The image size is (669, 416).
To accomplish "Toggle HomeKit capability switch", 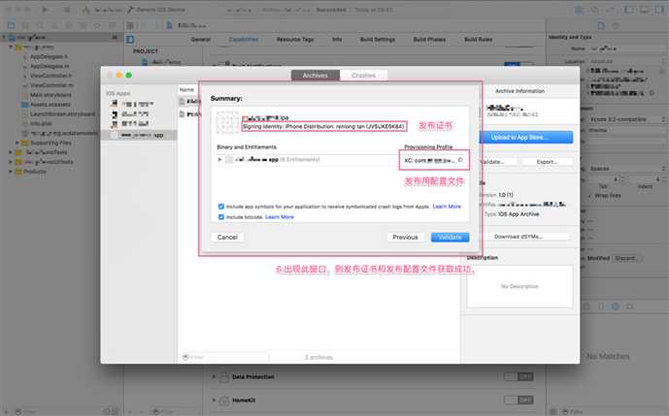I will pyautogui.click(x=518, y=400).
